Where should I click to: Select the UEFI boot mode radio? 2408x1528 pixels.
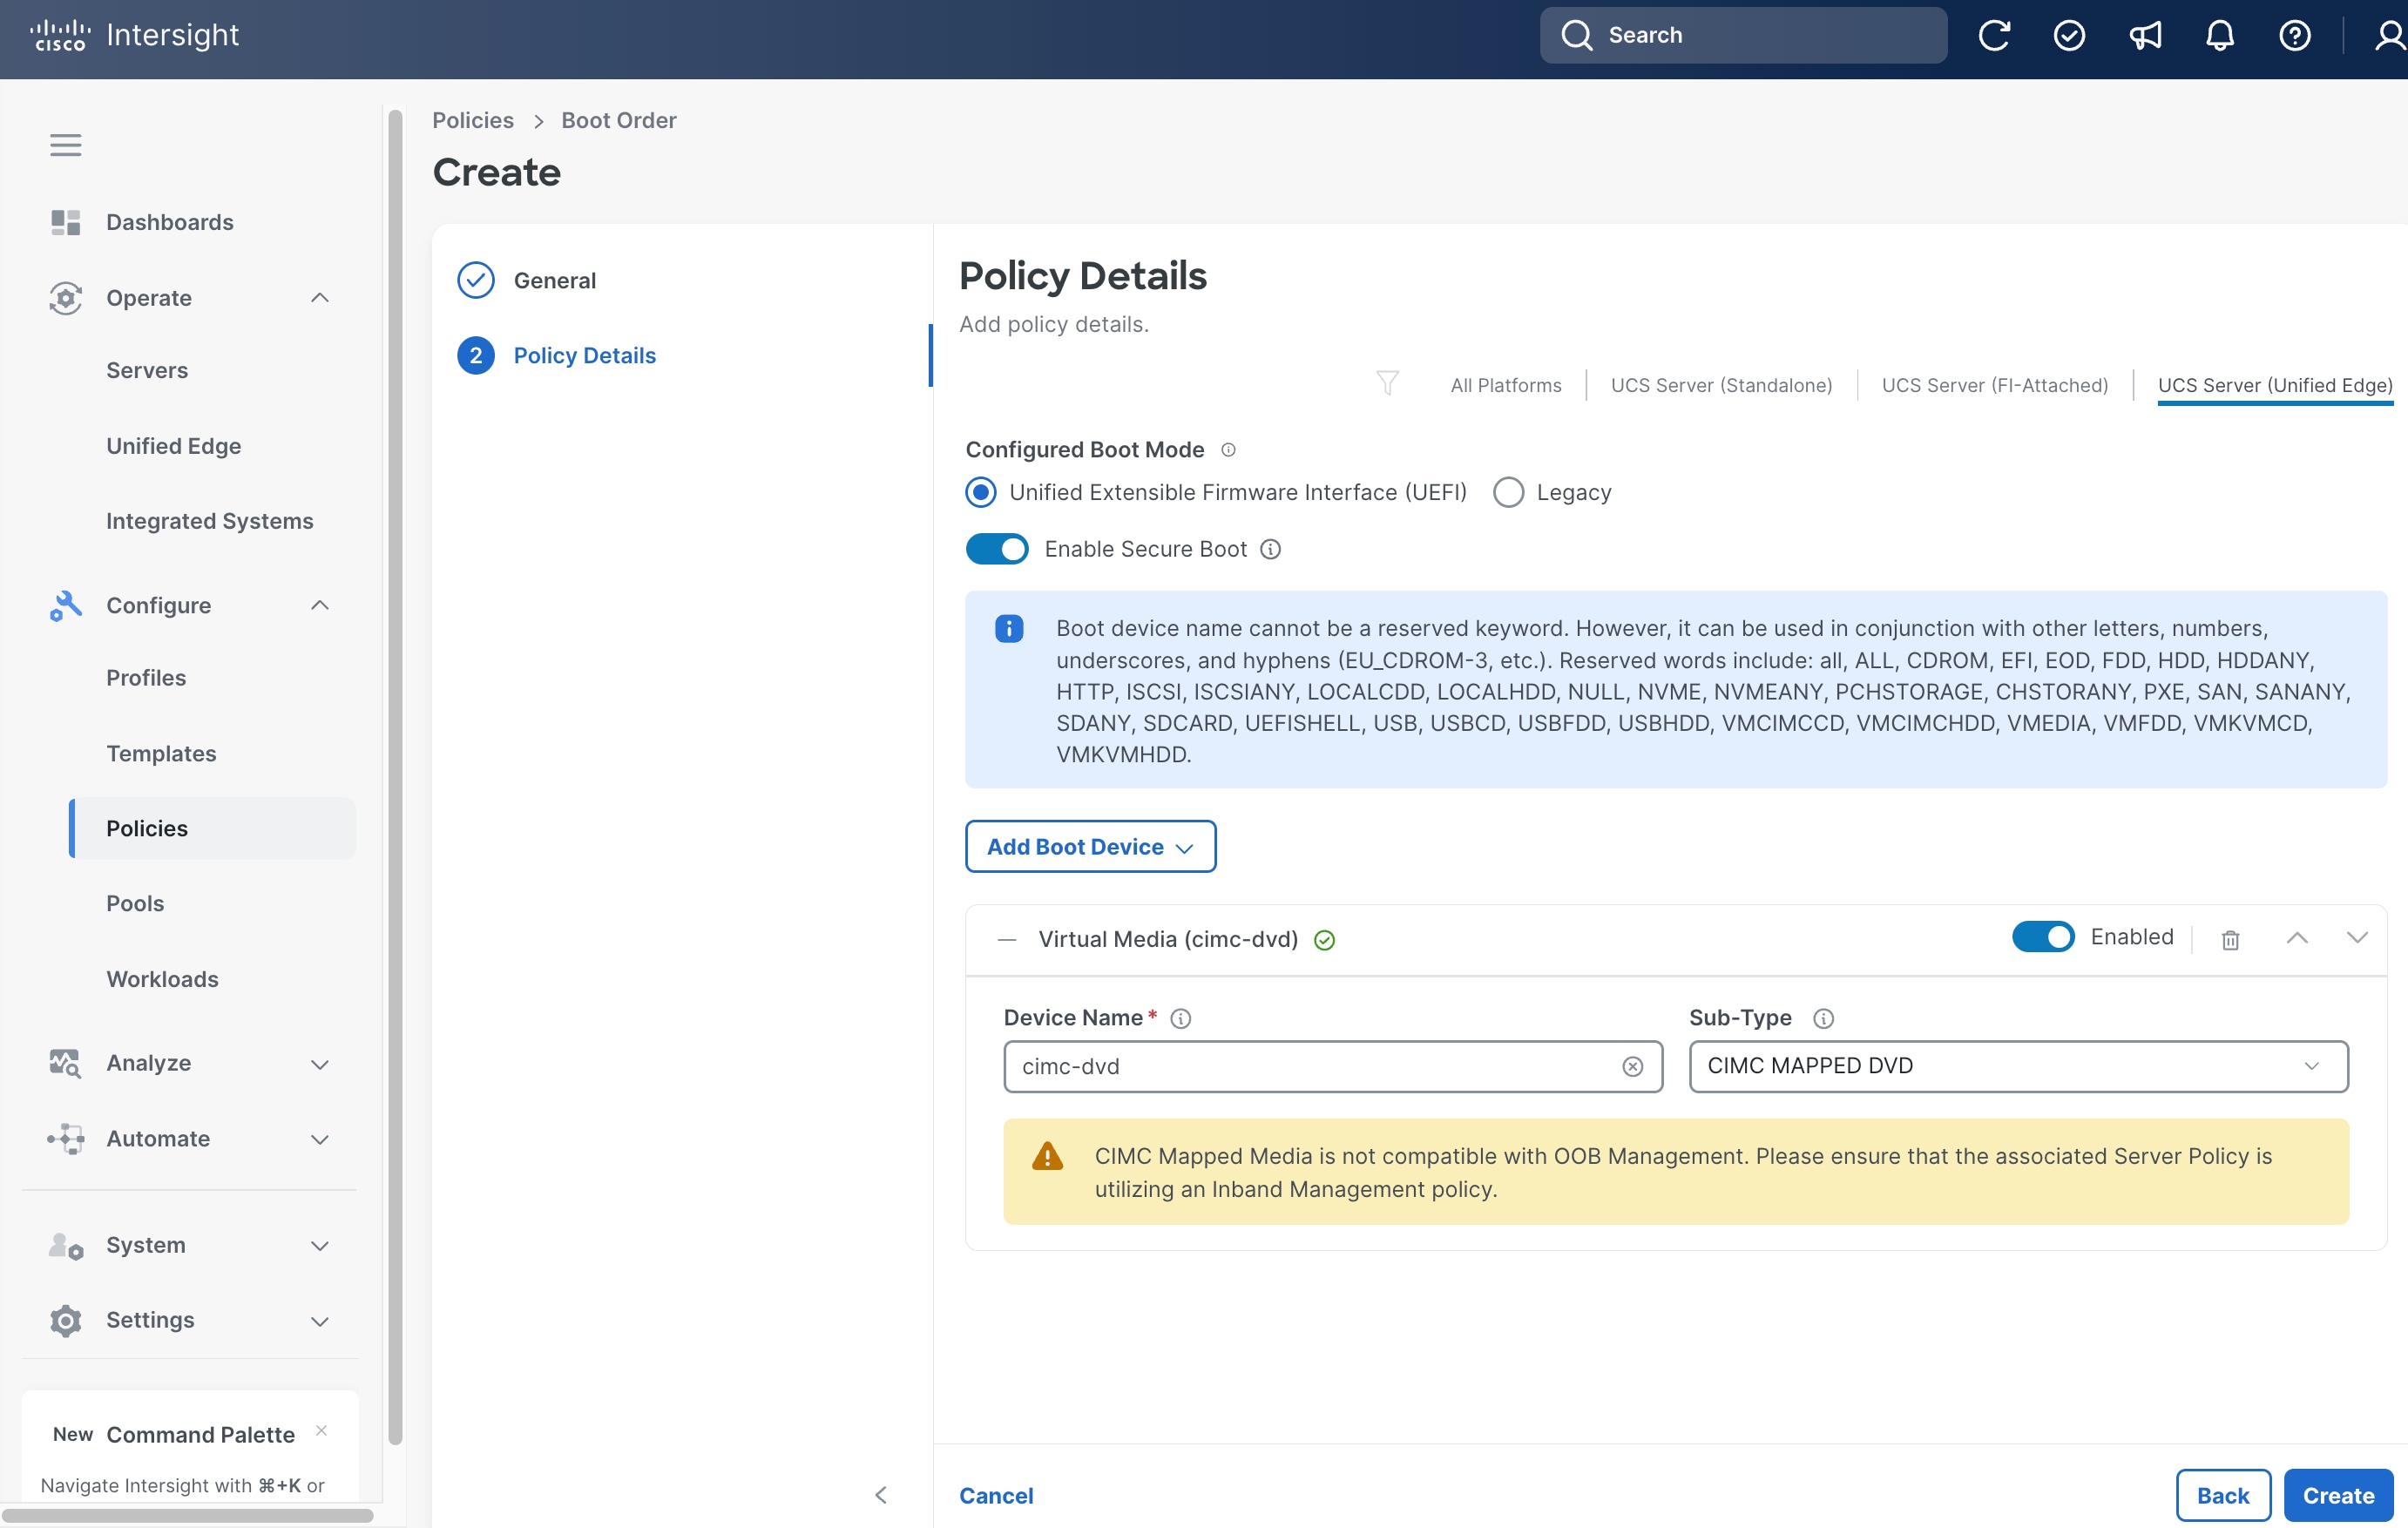pyautogui.click(x=981, y=492)
